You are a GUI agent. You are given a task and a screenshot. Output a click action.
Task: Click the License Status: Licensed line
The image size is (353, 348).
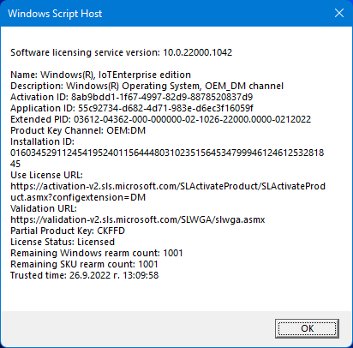pyautogui.click(x=63, y=242)
